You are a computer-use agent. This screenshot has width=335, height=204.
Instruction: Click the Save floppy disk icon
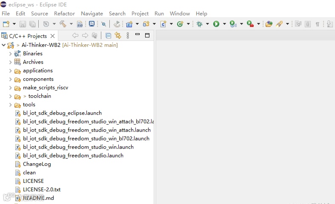pos(23,24)
